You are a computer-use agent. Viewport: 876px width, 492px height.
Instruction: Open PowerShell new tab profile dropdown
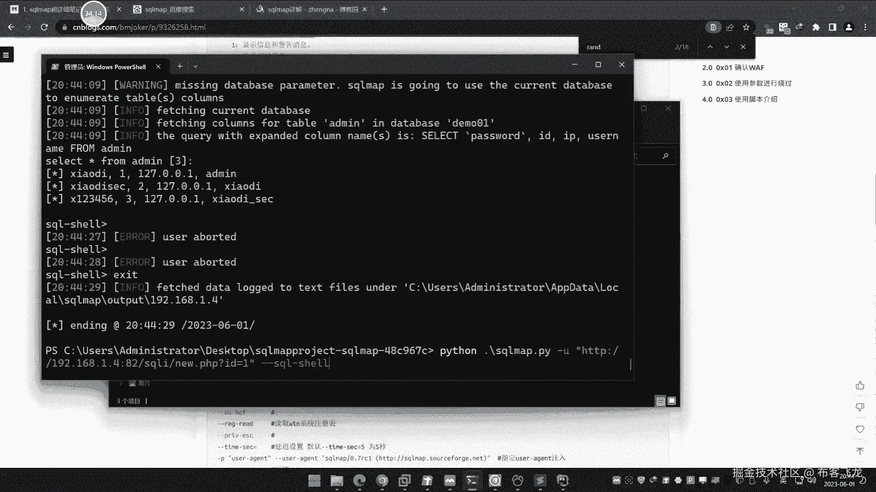(195, 67)
